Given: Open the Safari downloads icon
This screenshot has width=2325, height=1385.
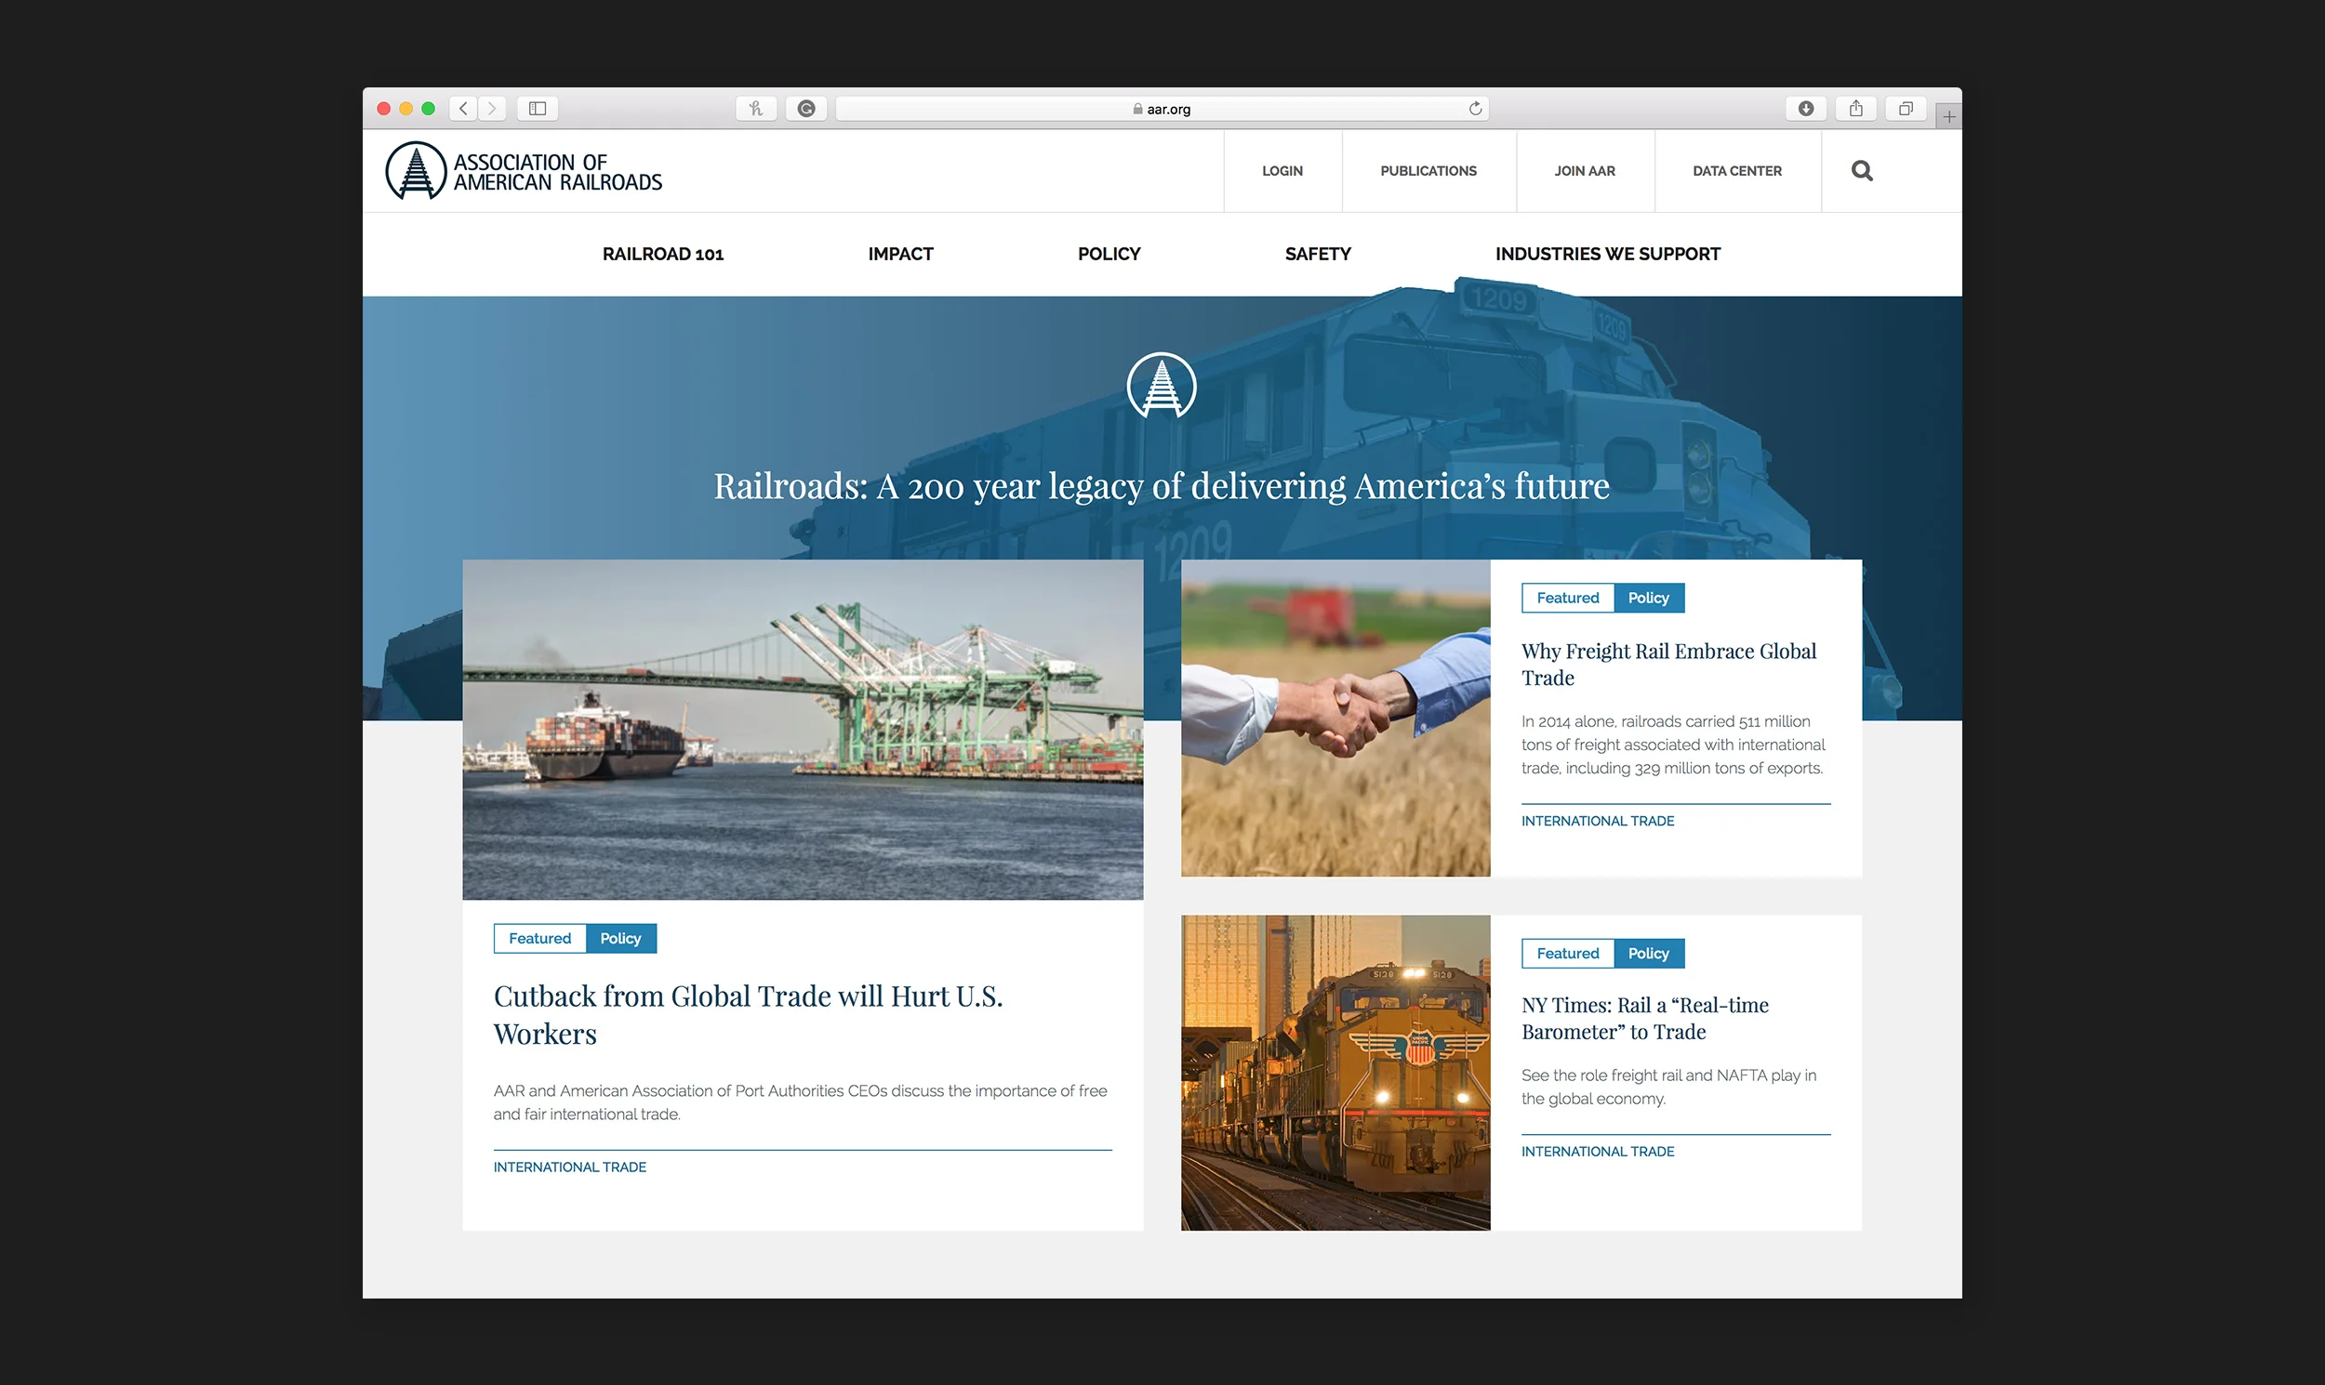Looking at the screenshot, I should (1806, 108).
